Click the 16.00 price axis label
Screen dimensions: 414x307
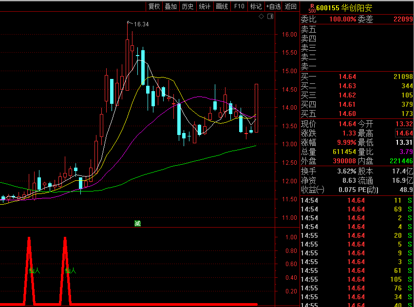[x=289, y=34]
